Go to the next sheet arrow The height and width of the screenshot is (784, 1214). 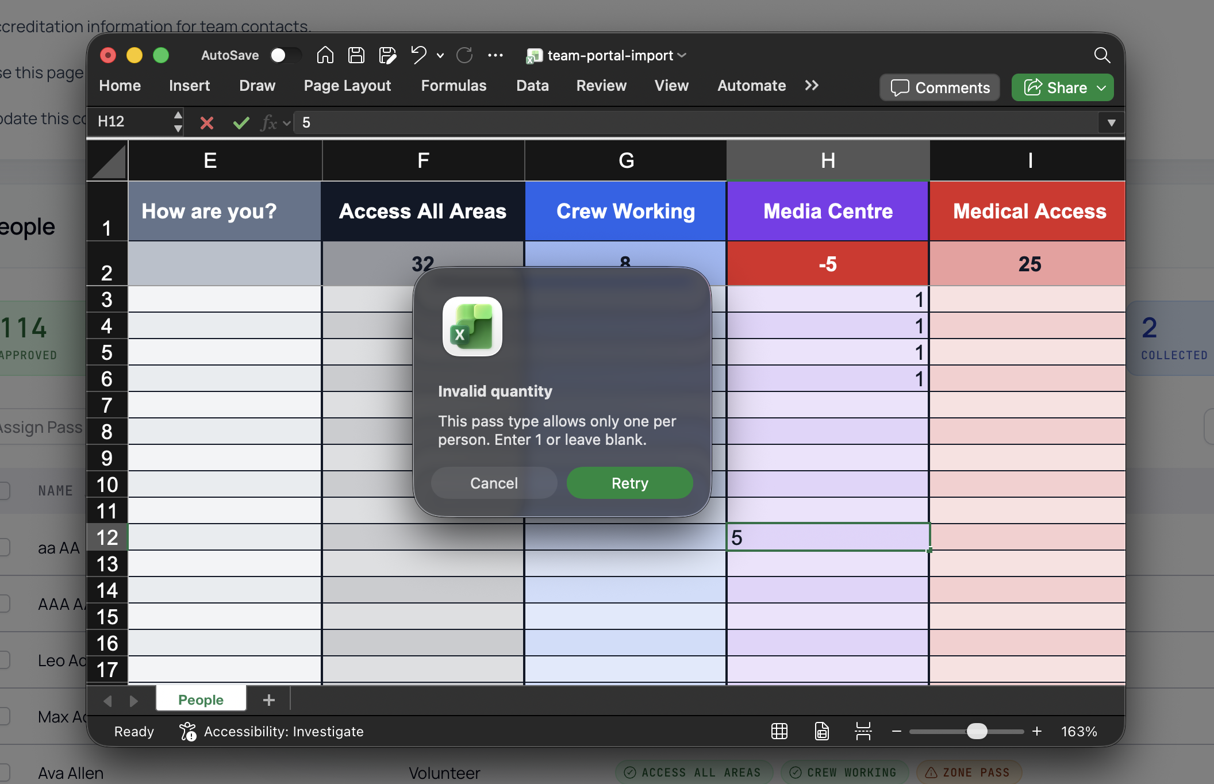[134, 701]
